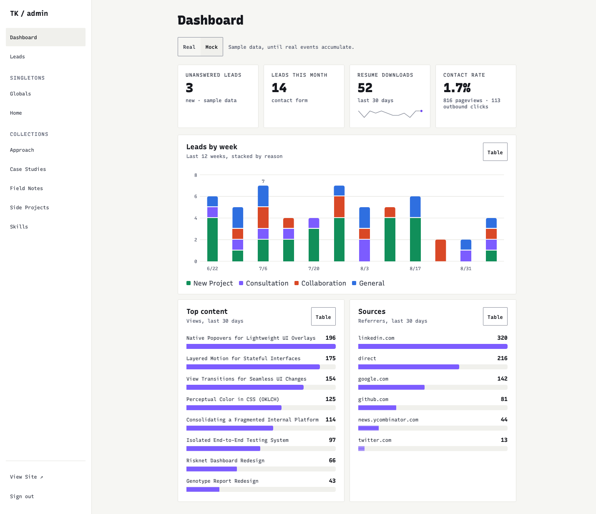Show Top content as Table
596x514 pixels.
tap(323, 317)
